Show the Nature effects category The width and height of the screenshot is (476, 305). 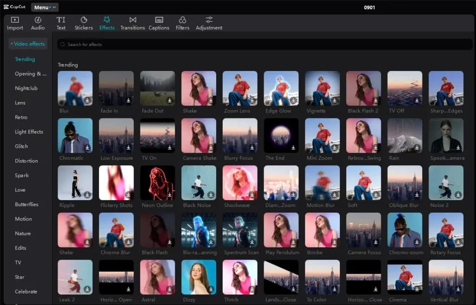[23, 234]
